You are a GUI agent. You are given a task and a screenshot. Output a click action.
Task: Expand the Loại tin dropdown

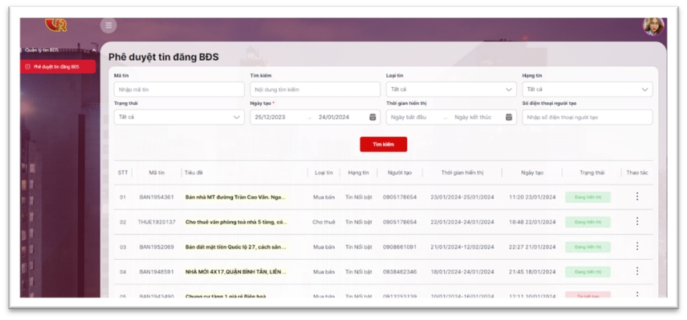point(451,90)
